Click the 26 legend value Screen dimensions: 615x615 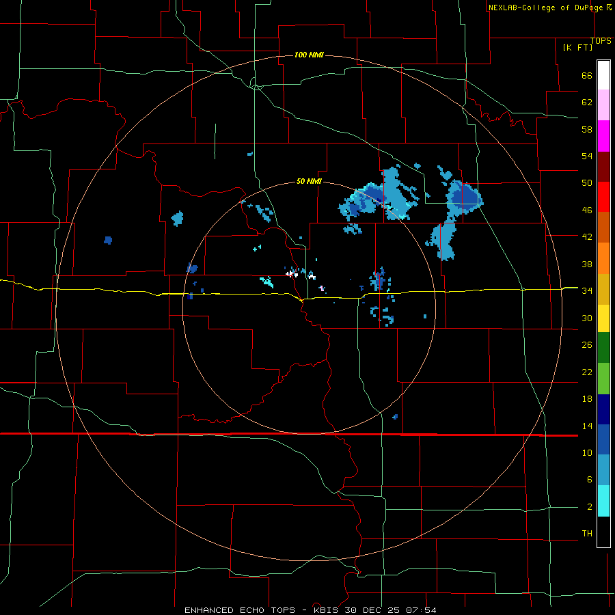[587, 344]
